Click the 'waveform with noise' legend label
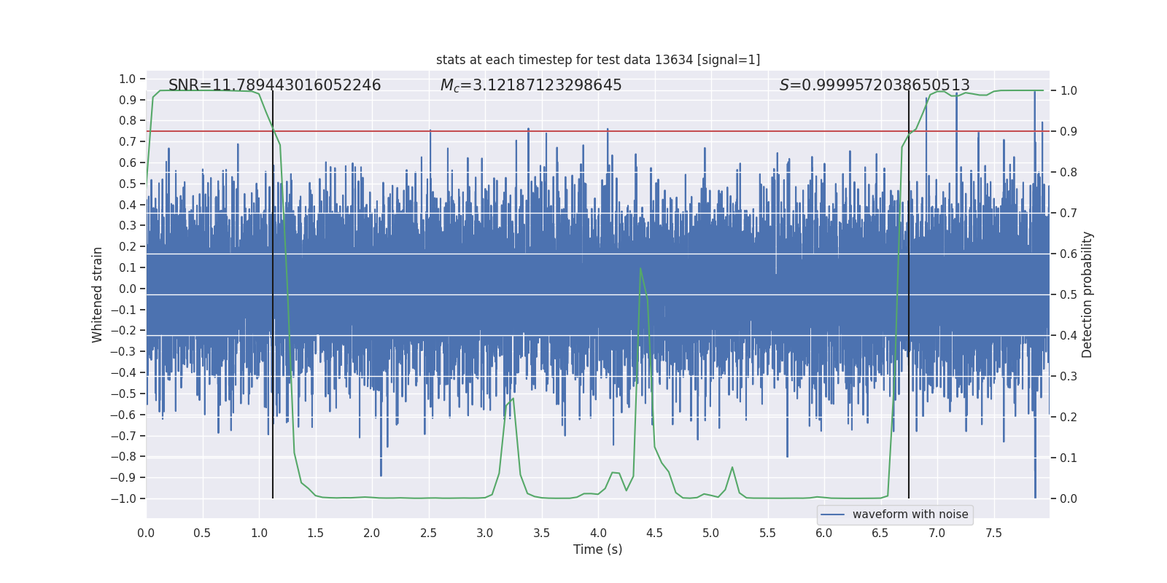 pos(910,514)
